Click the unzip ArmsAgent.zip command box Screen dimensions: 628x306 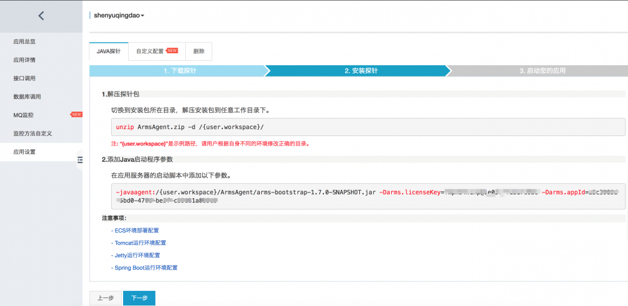tap(368, 127)
